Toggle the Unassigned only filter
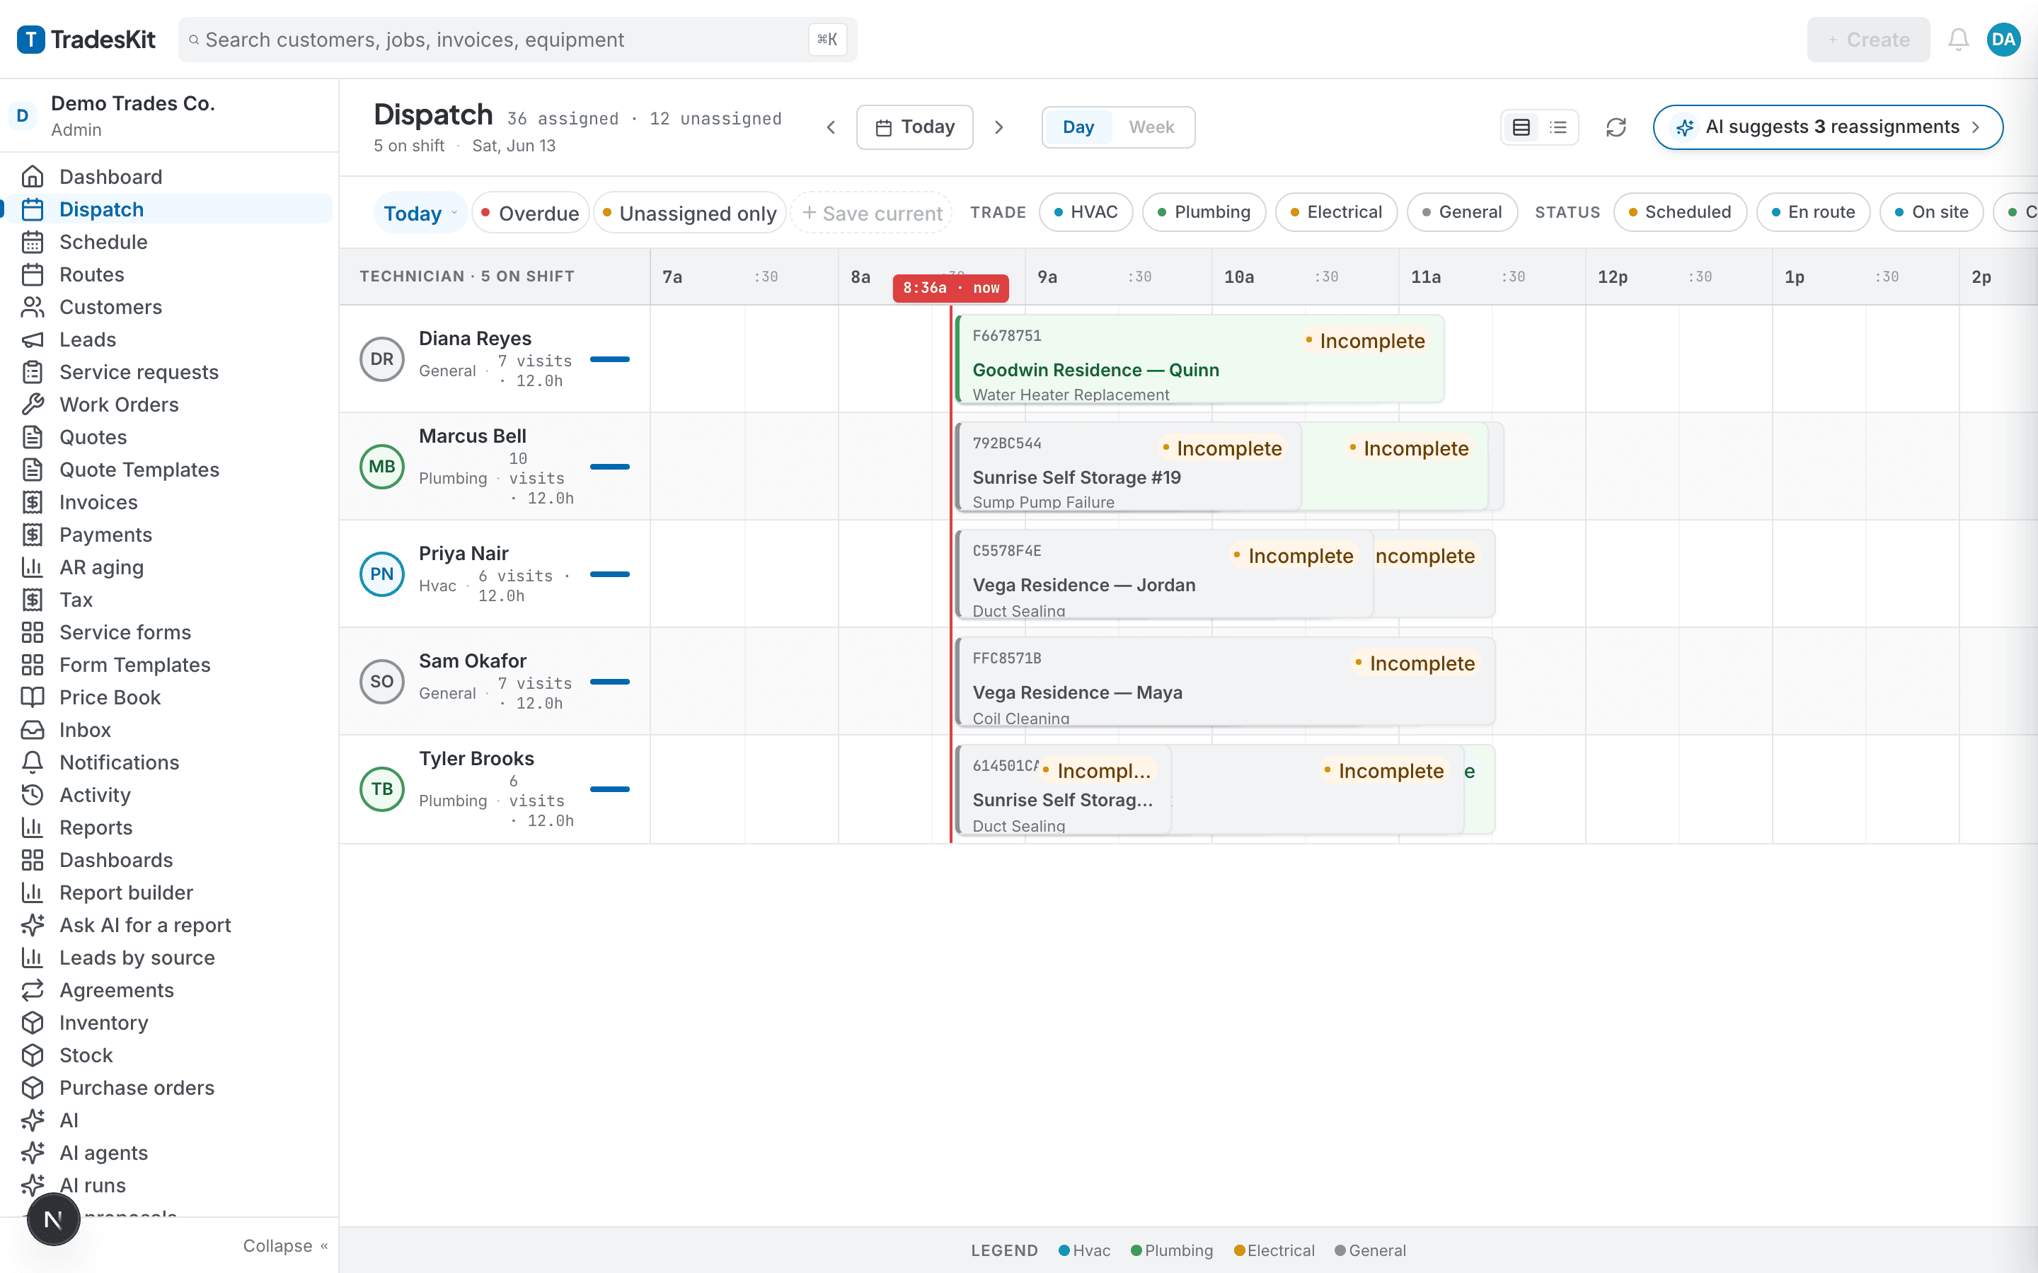This screenshot has height=1273, width=2038. pyautogui.click(x=690, y=213)
